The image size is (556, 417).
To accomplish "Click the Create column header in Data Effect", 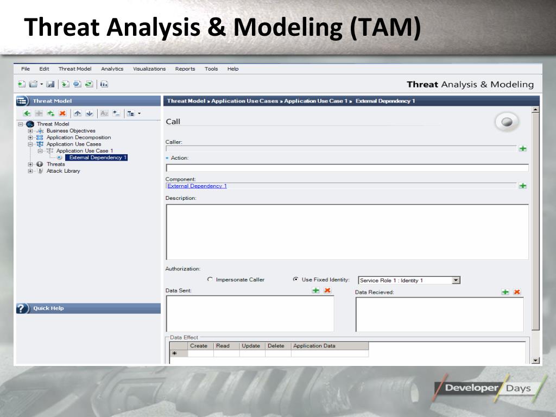I will coord(200,346).
